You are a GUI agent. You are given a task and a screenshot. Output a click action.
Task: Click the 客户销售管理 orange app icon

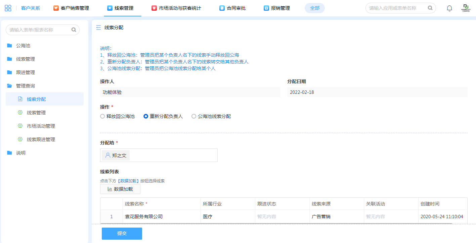56,8
